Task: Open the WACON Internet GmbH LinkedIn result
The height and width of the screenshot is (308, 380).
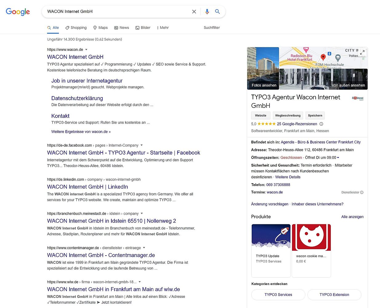Action: click(87, 187)
